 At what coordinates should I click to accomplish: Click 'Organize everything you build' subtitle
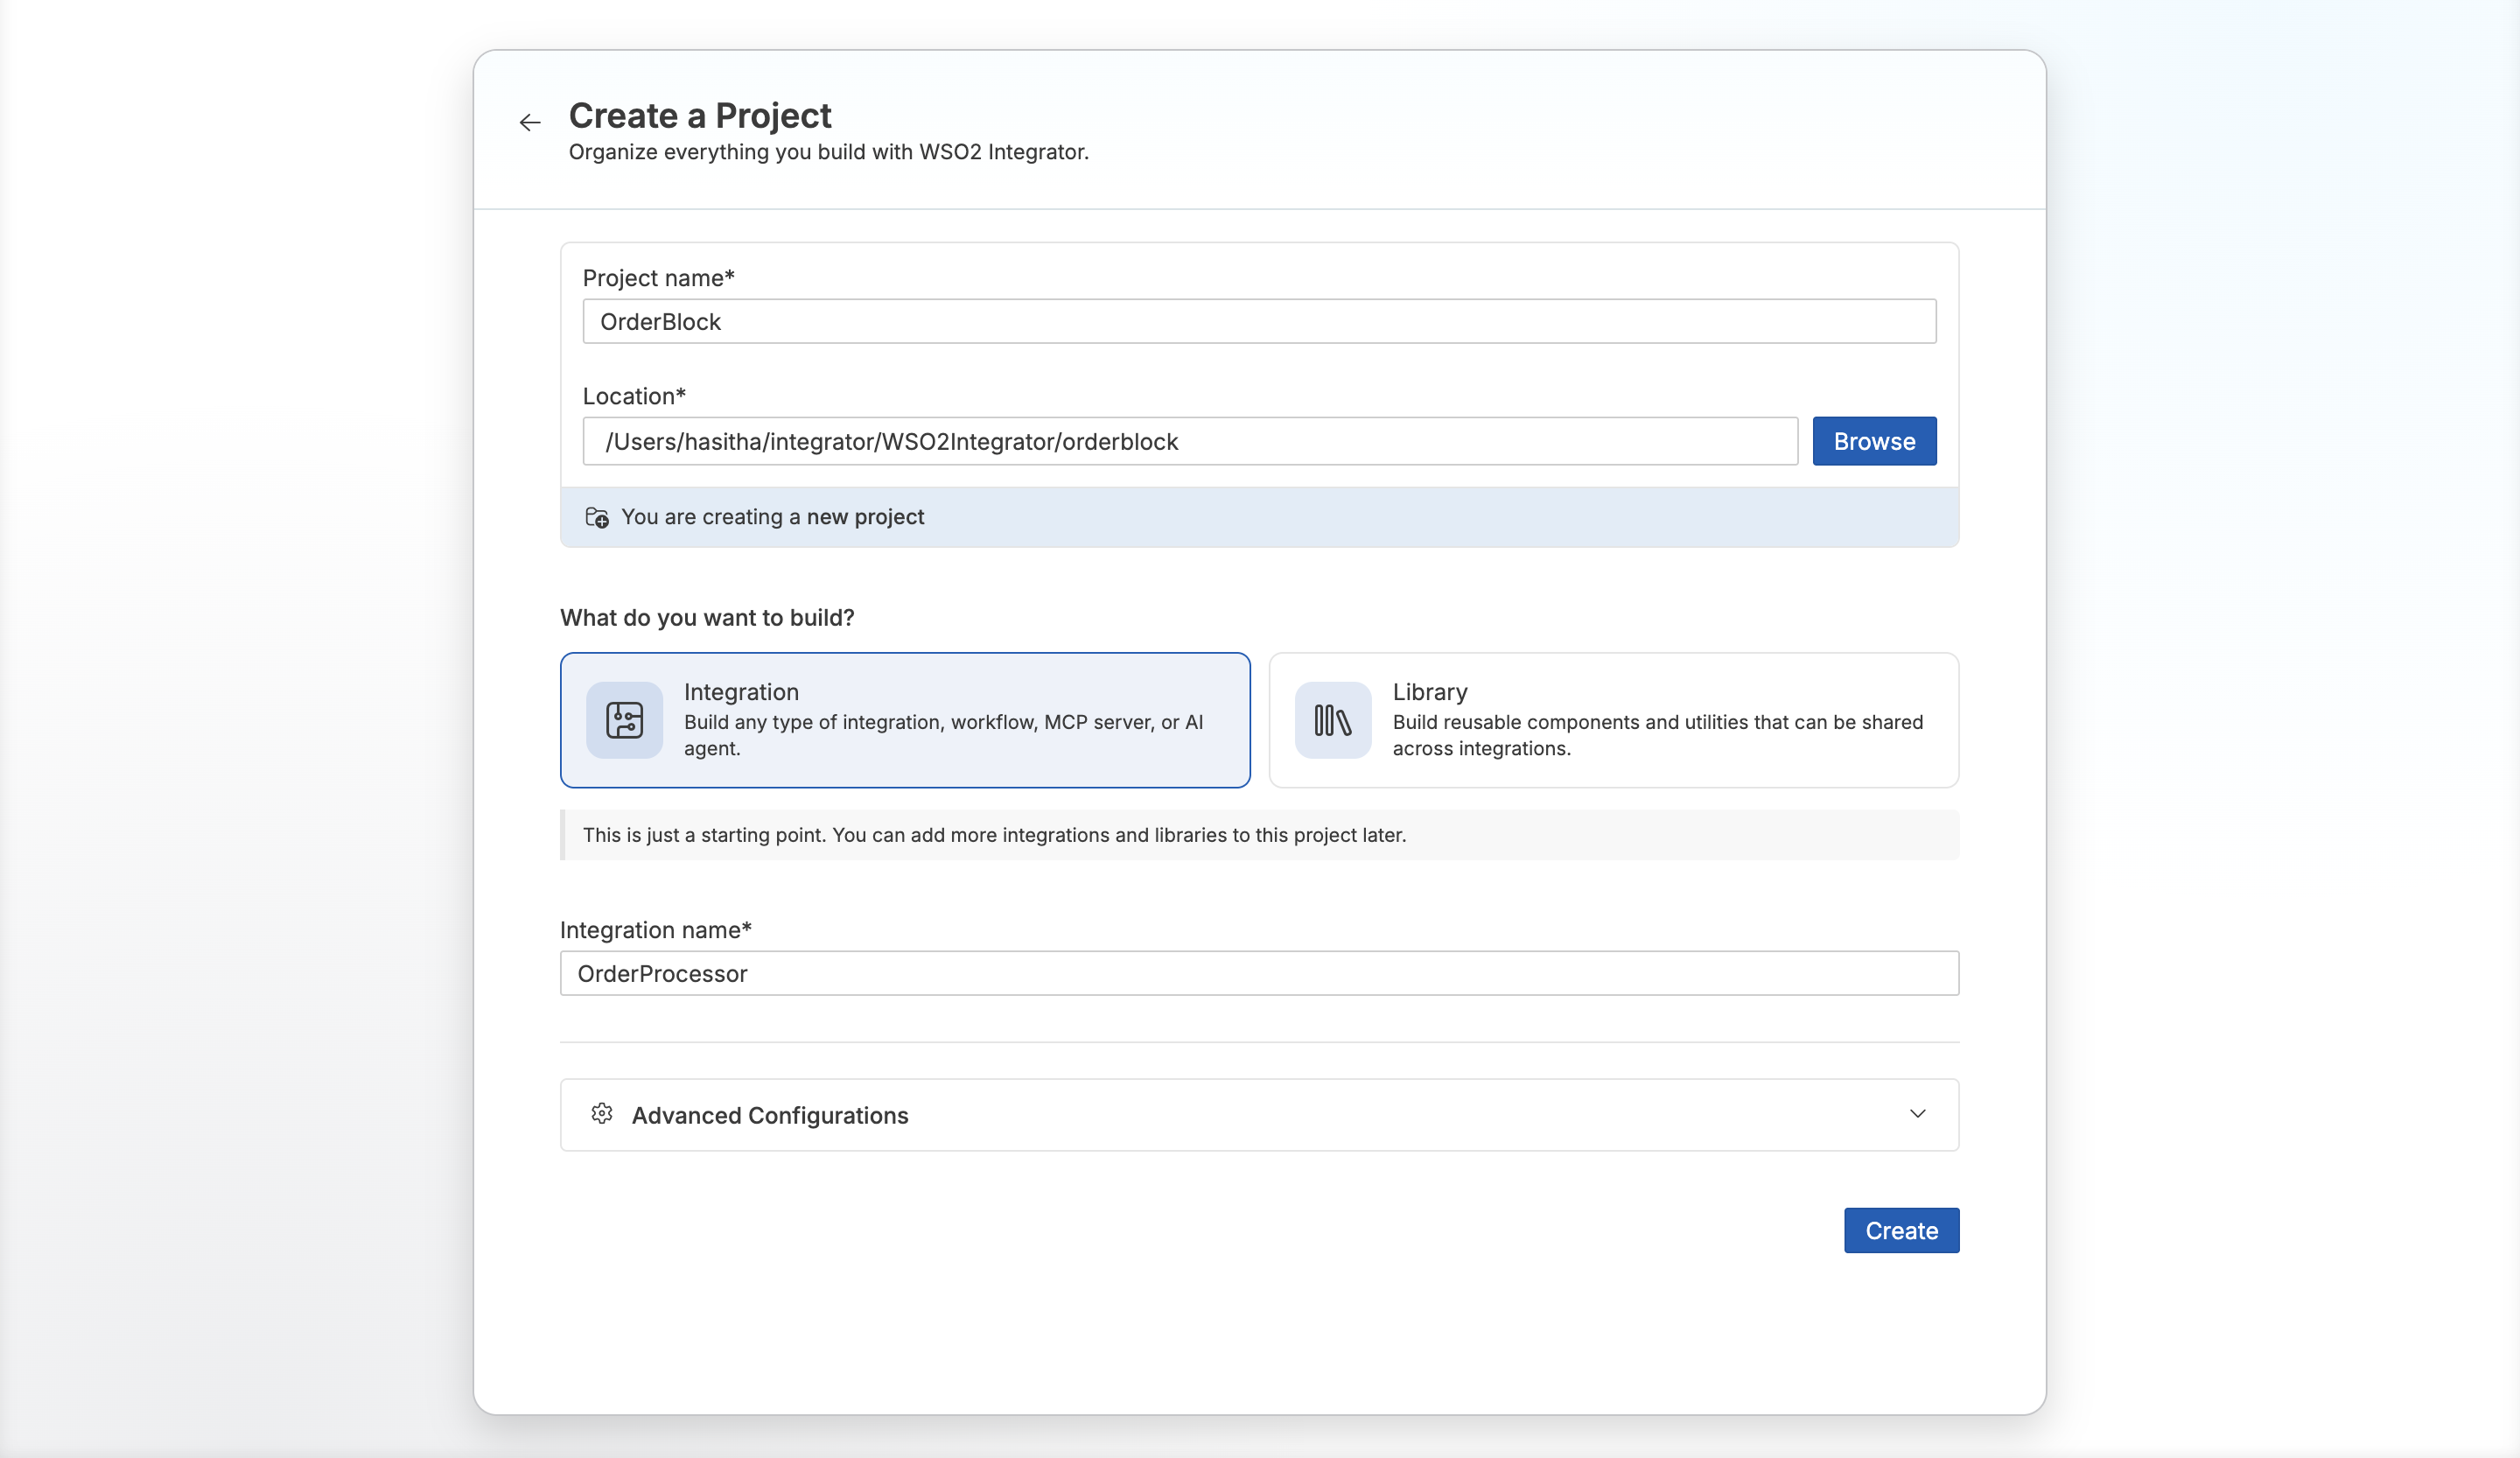[x=829, y=152]
